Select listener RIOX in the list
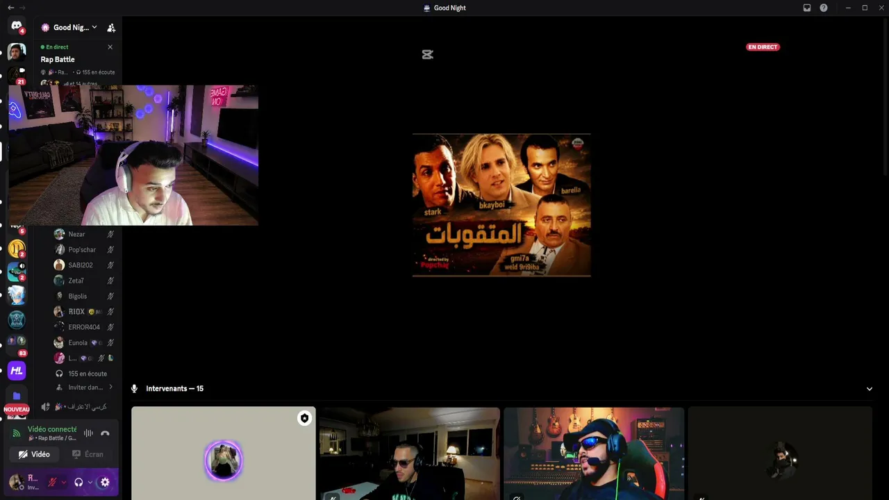Image resolution: width=889 pixels, height=500 pixels. tap(83, 312)
